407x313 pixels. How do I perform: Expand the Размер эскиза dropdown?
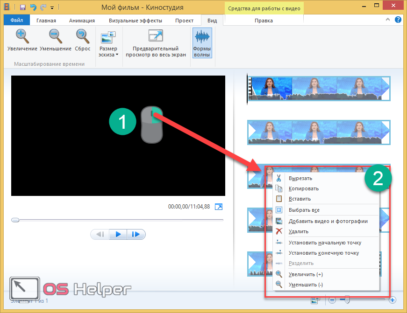(x=108, y=51)
